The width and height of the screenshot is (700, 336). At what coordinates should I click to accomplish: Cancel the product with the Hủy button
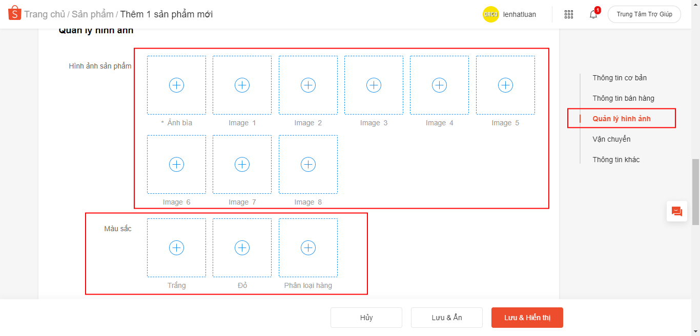click(366, 318)
